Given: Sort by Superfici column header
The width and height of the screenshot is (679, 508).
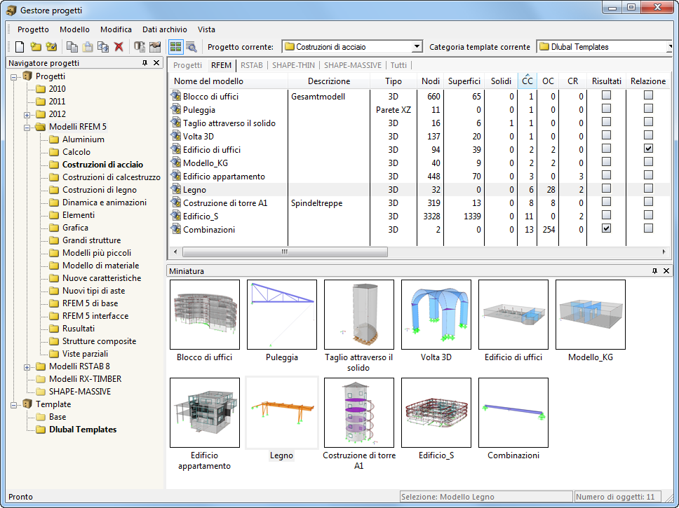Looking at the screenshot, I should pos(464,81).
